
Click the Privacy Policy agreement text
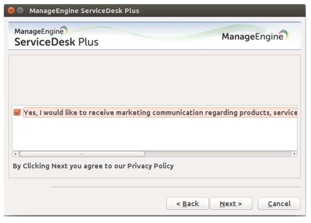[x=93, y=166]
